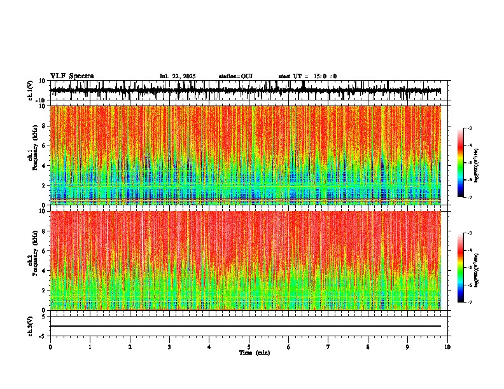The image size is (504, 389).
Task: Click the "4" kHz tick of ch.2 spectrogram
Action: (x=44, y=271)
